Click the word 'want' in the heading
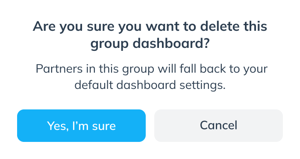The width and height of the screenshot is (300, 159). (x=163, y=27)
